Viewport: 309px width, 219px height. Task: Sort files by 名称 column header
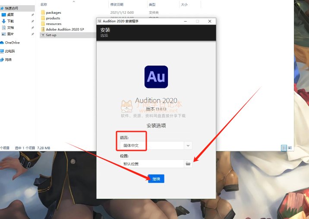44,4
